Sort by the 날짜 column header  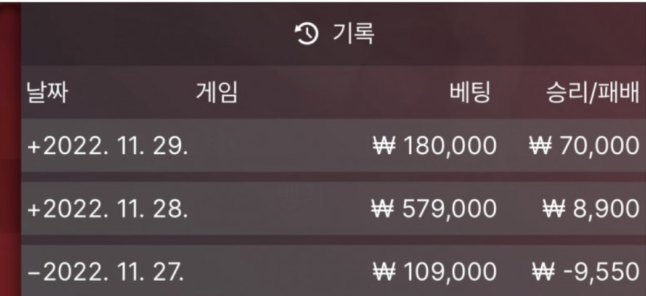[47, 94]
